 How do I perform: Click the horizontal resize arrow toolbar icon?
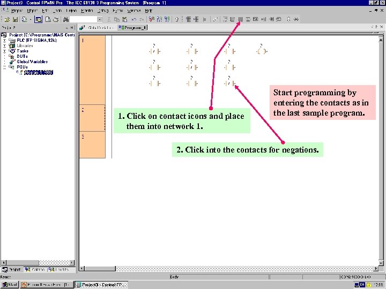[296, 19]
